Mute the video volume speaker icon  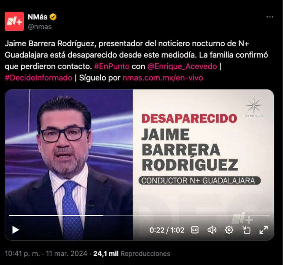click(212, 230)
